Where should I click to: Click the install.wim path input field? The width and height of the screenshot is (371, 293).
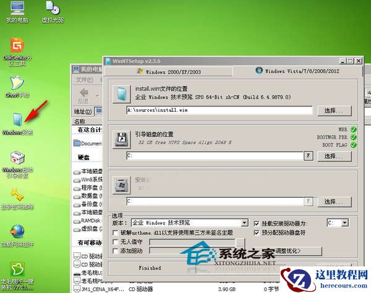pos(220,110)
